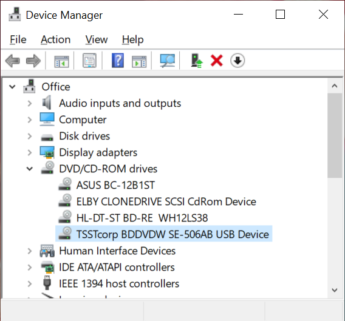
Task: Collapse DVD/CD-ROM drives category
Action: (30, 169)
